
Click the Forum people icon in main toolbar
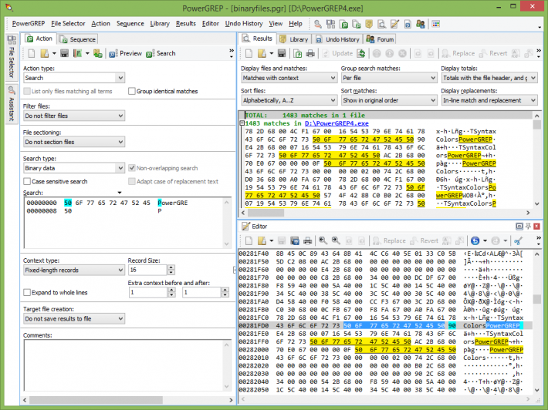pos(421,24)
